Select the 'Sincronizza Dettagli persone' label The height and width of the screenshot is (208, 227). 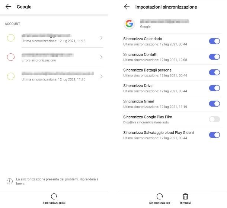[147, 70]
